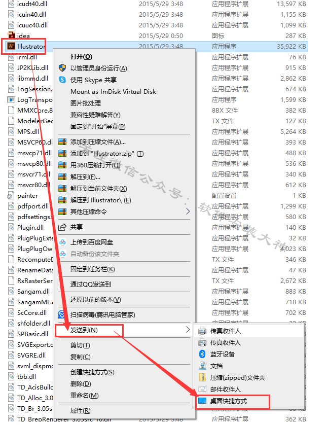This screenshot has width=327, height=425.
Task: Expand the 其他压缩命令 submenu arrow
Action: click(188, 211)
